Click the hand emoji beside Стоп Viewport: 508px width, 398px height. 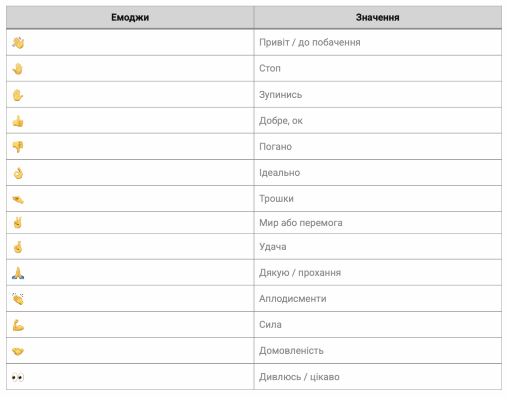click(x=18, y=68)
